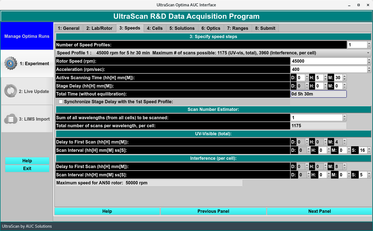Click the LIMS Import cloud icon
The image size is (373, 231).
pos(10,119)
